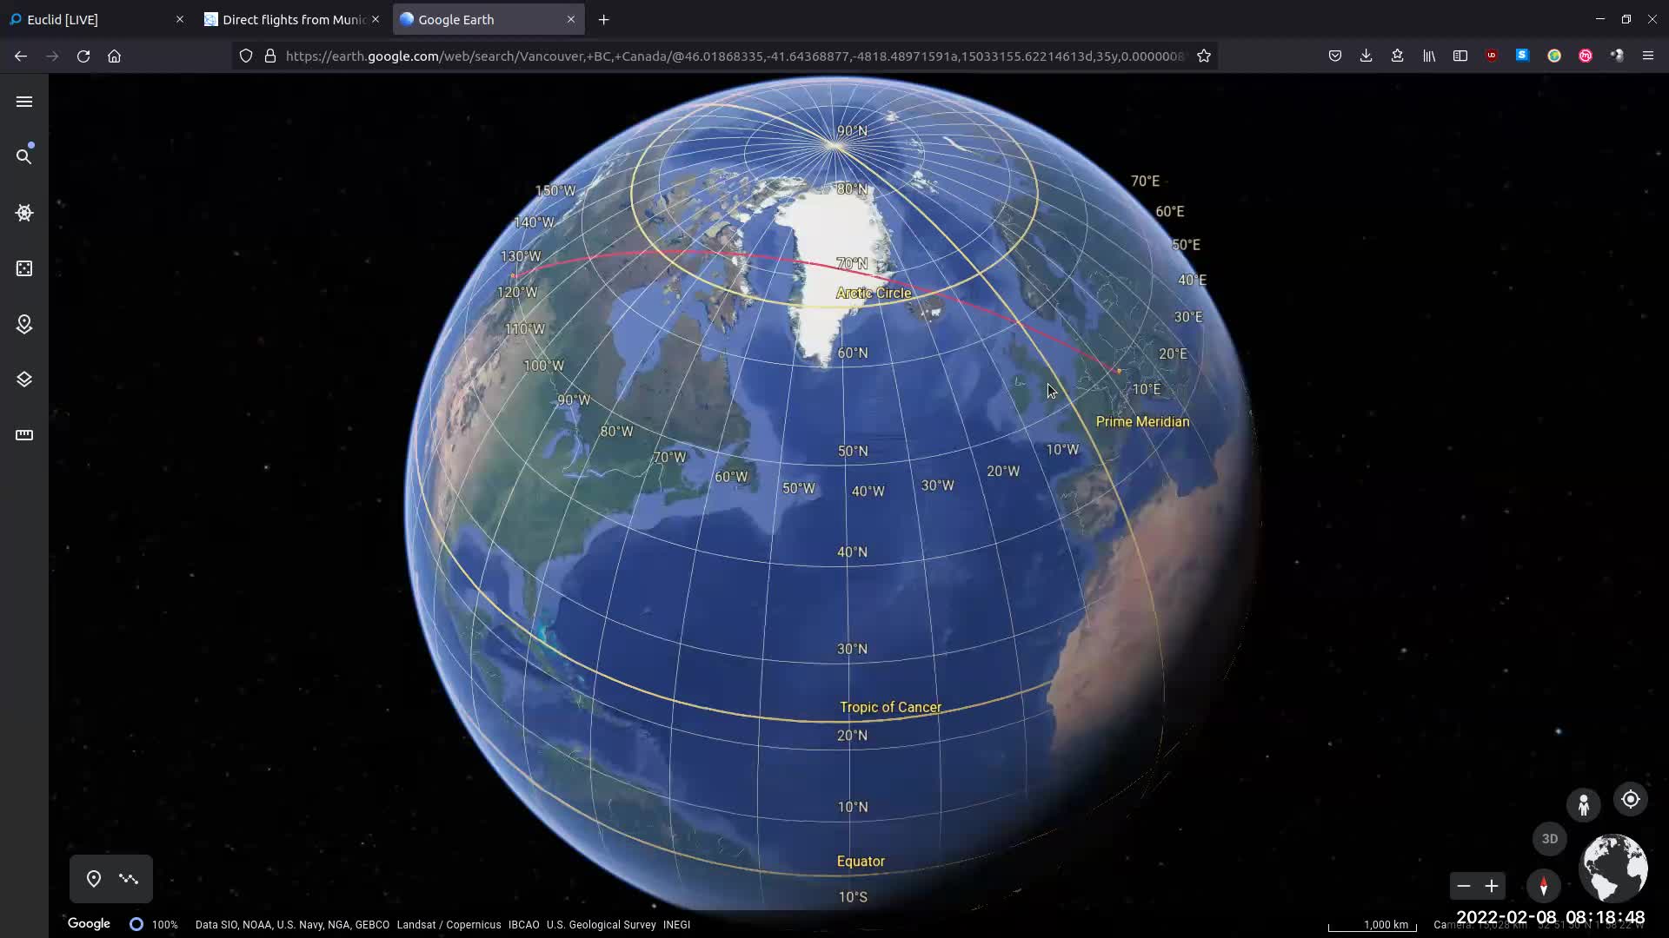Open the Projects pin icon
The width and height of the screenshot is (1669, 938).
pyautogui.click(x=24, y=324)
